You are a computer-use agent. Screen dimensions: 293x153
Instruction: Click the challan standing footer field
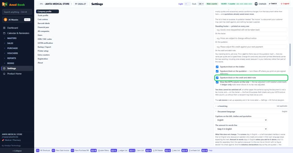(251, 30)
